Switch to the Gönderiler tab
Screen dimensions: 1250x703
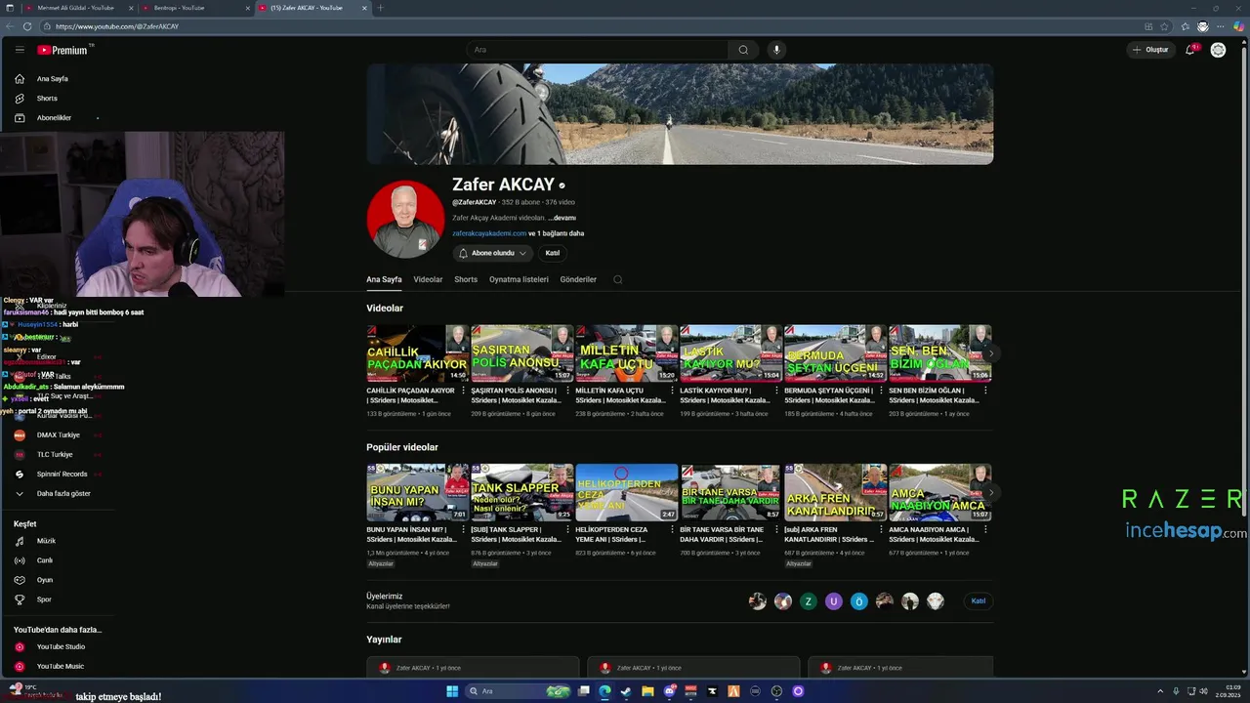(x=578, y=279)
